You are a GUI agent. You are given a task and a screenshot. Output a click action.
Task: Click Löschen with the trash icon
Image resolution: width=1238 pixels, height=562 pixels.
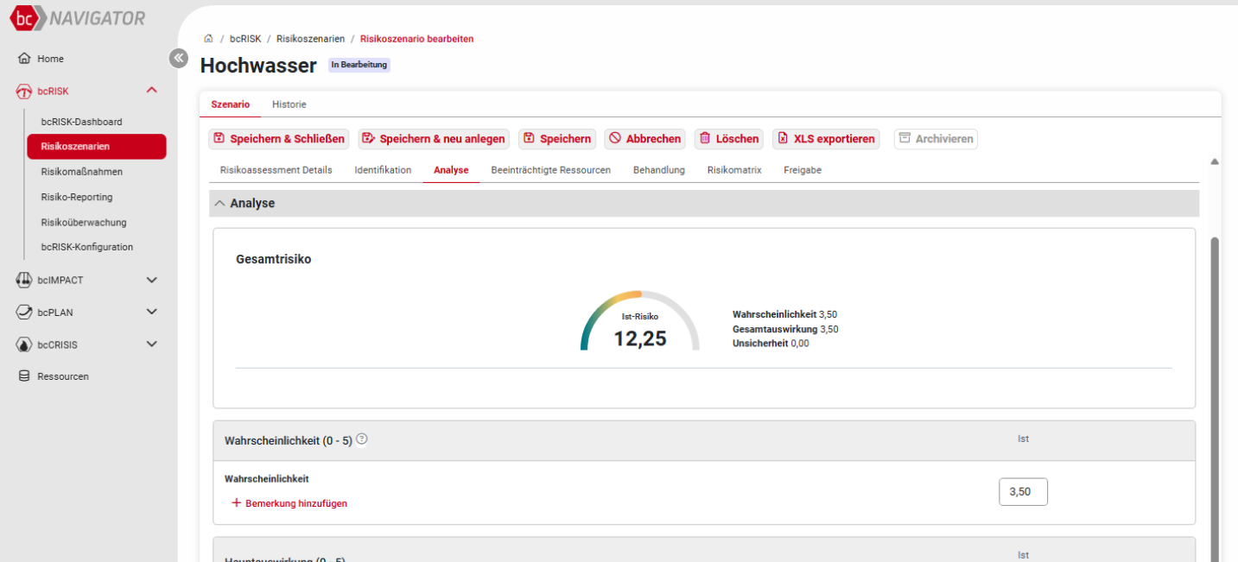(x=728, y=139)
